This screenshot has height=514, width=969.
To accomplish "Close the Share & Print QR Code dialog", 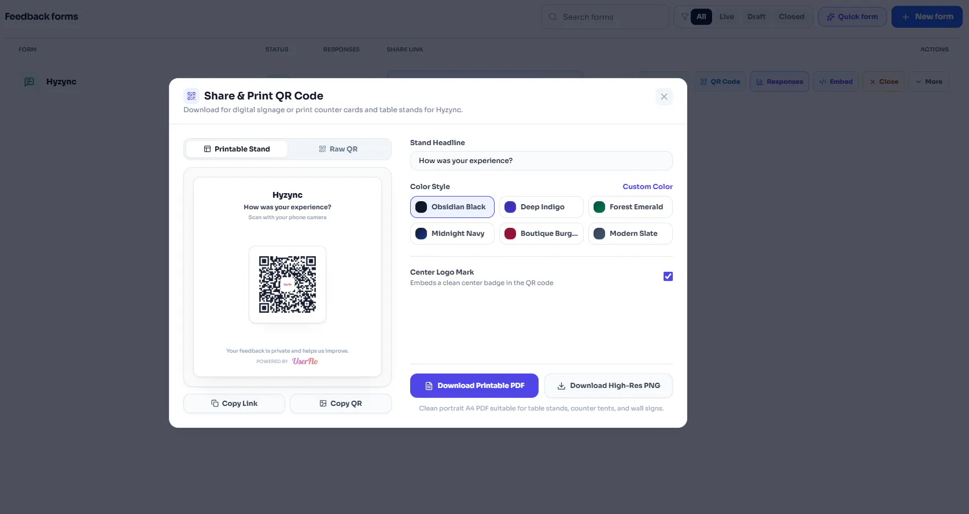I will [664, 97].
